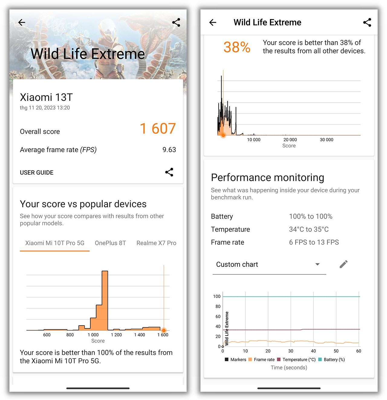Click the text saying score is better than 38%
This screenshot has width=387, height=400.
click(x=314, y=47)
